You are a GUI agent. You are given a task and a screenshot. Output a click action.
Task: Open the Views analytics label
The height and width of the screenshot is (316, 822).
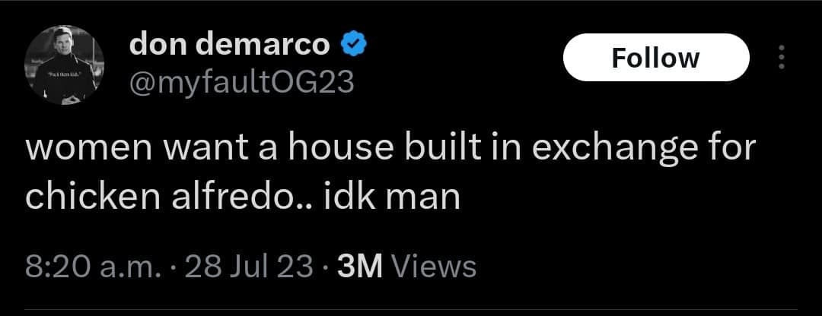tap(434, 267)
